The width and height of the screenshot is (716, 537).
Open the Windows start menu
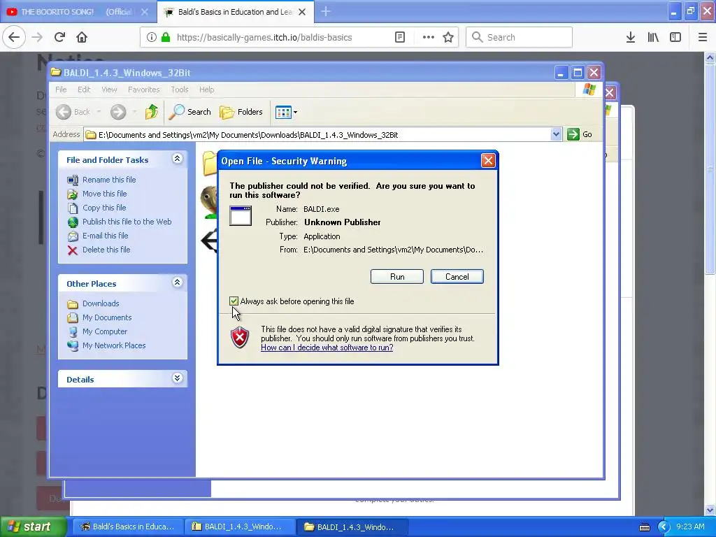[x=33, y=527]
